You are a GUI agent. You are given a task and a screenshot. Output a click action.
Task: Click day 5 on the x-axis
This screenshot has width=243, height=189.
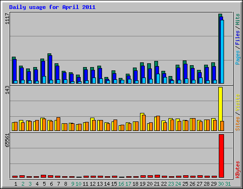44,184
